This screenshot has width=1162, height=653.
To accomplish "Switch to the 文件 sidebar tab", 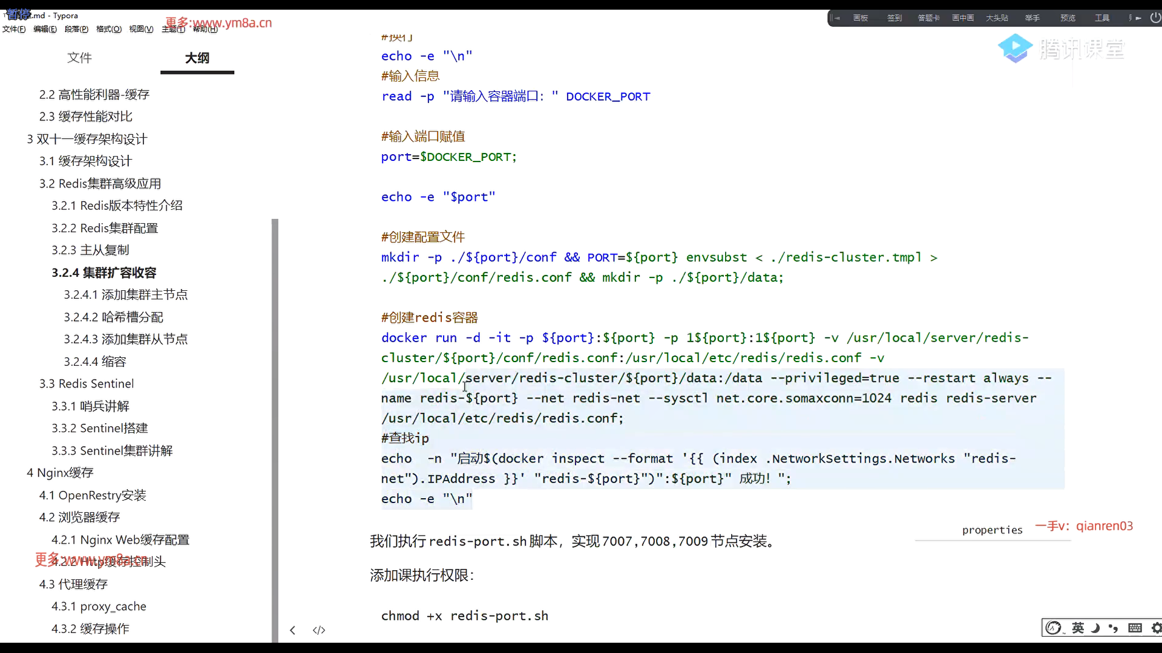I will tap(79, 58).
